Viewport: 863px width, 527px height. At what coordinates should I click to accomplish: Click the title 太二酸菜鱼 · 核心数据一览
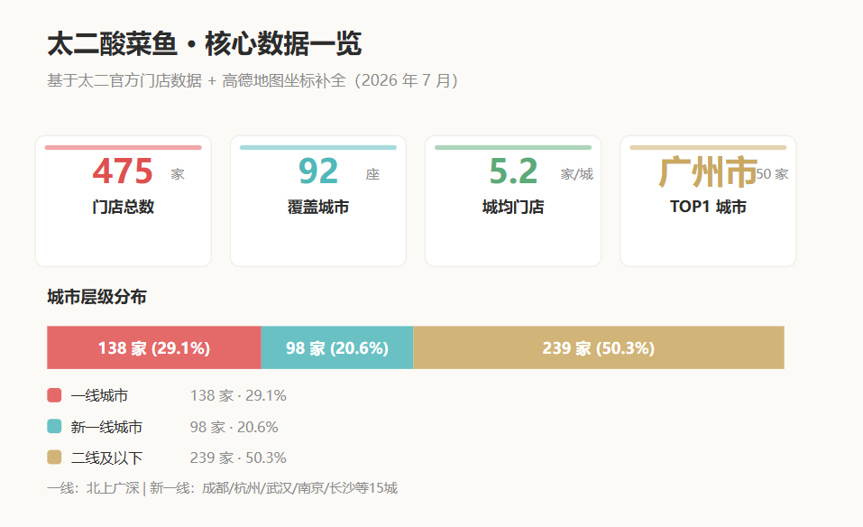[204, 44]
